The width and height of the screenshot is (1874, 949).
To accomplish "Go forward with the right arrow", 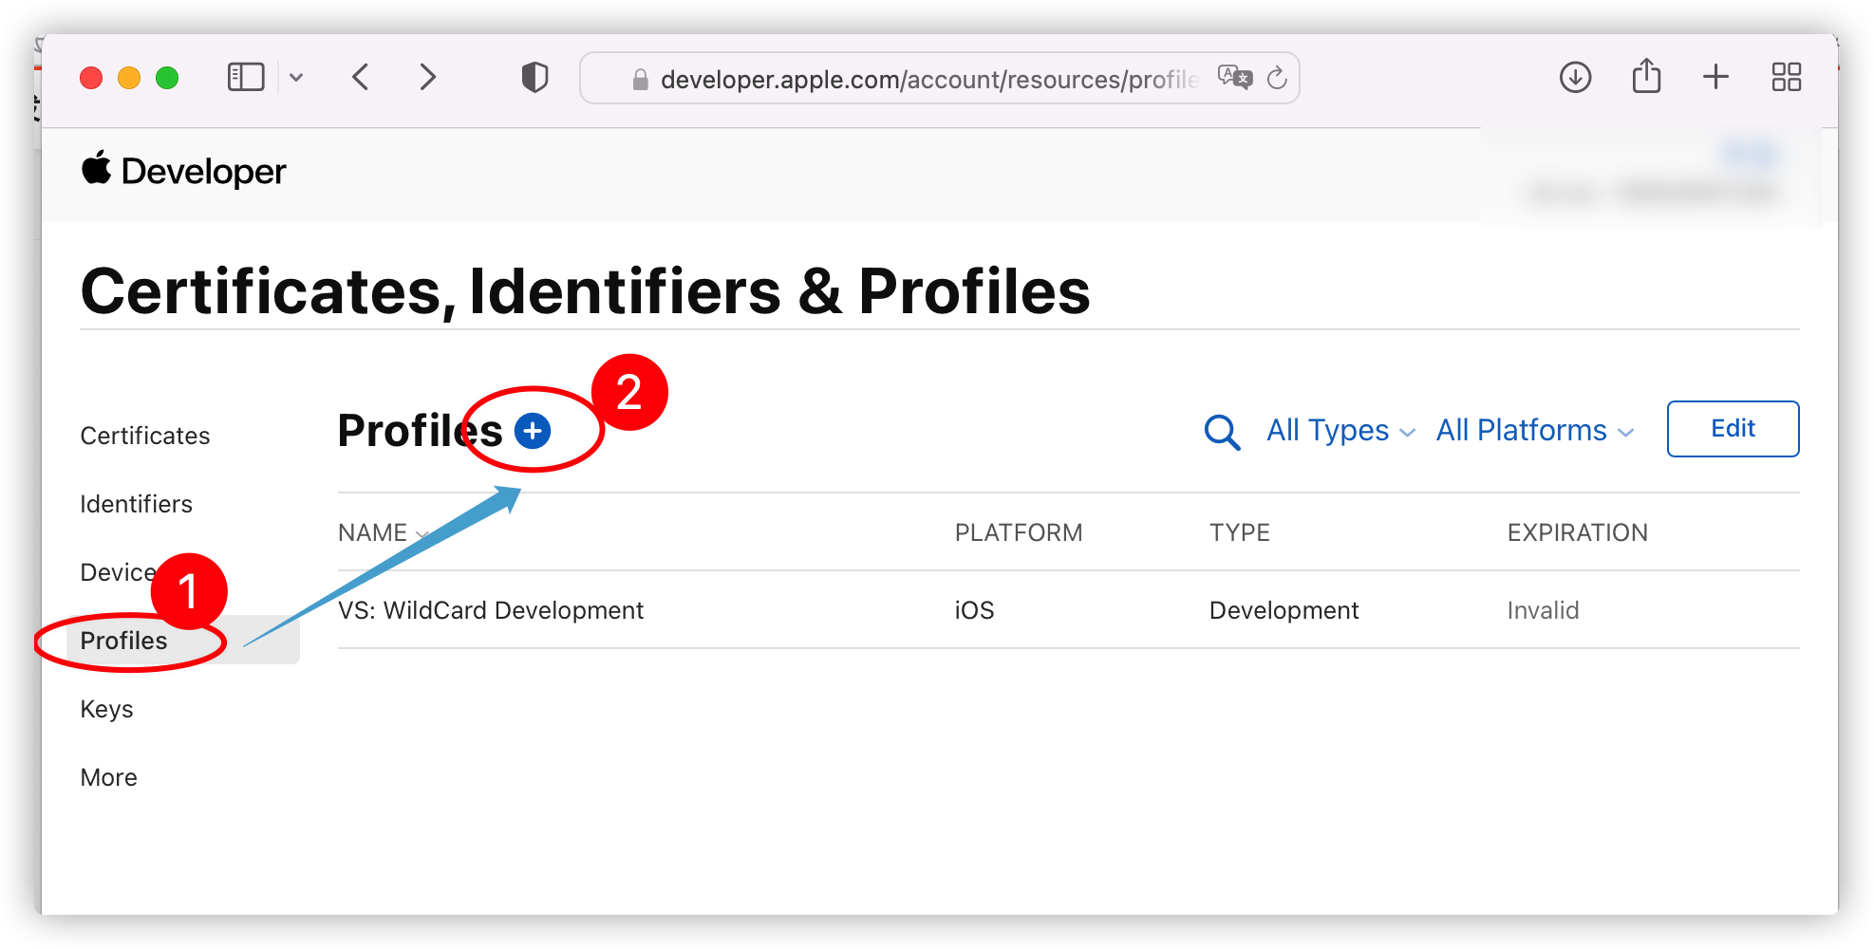I will click(428, 77).
